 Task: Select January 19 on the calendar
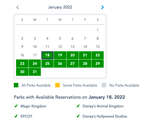[60, 55]
